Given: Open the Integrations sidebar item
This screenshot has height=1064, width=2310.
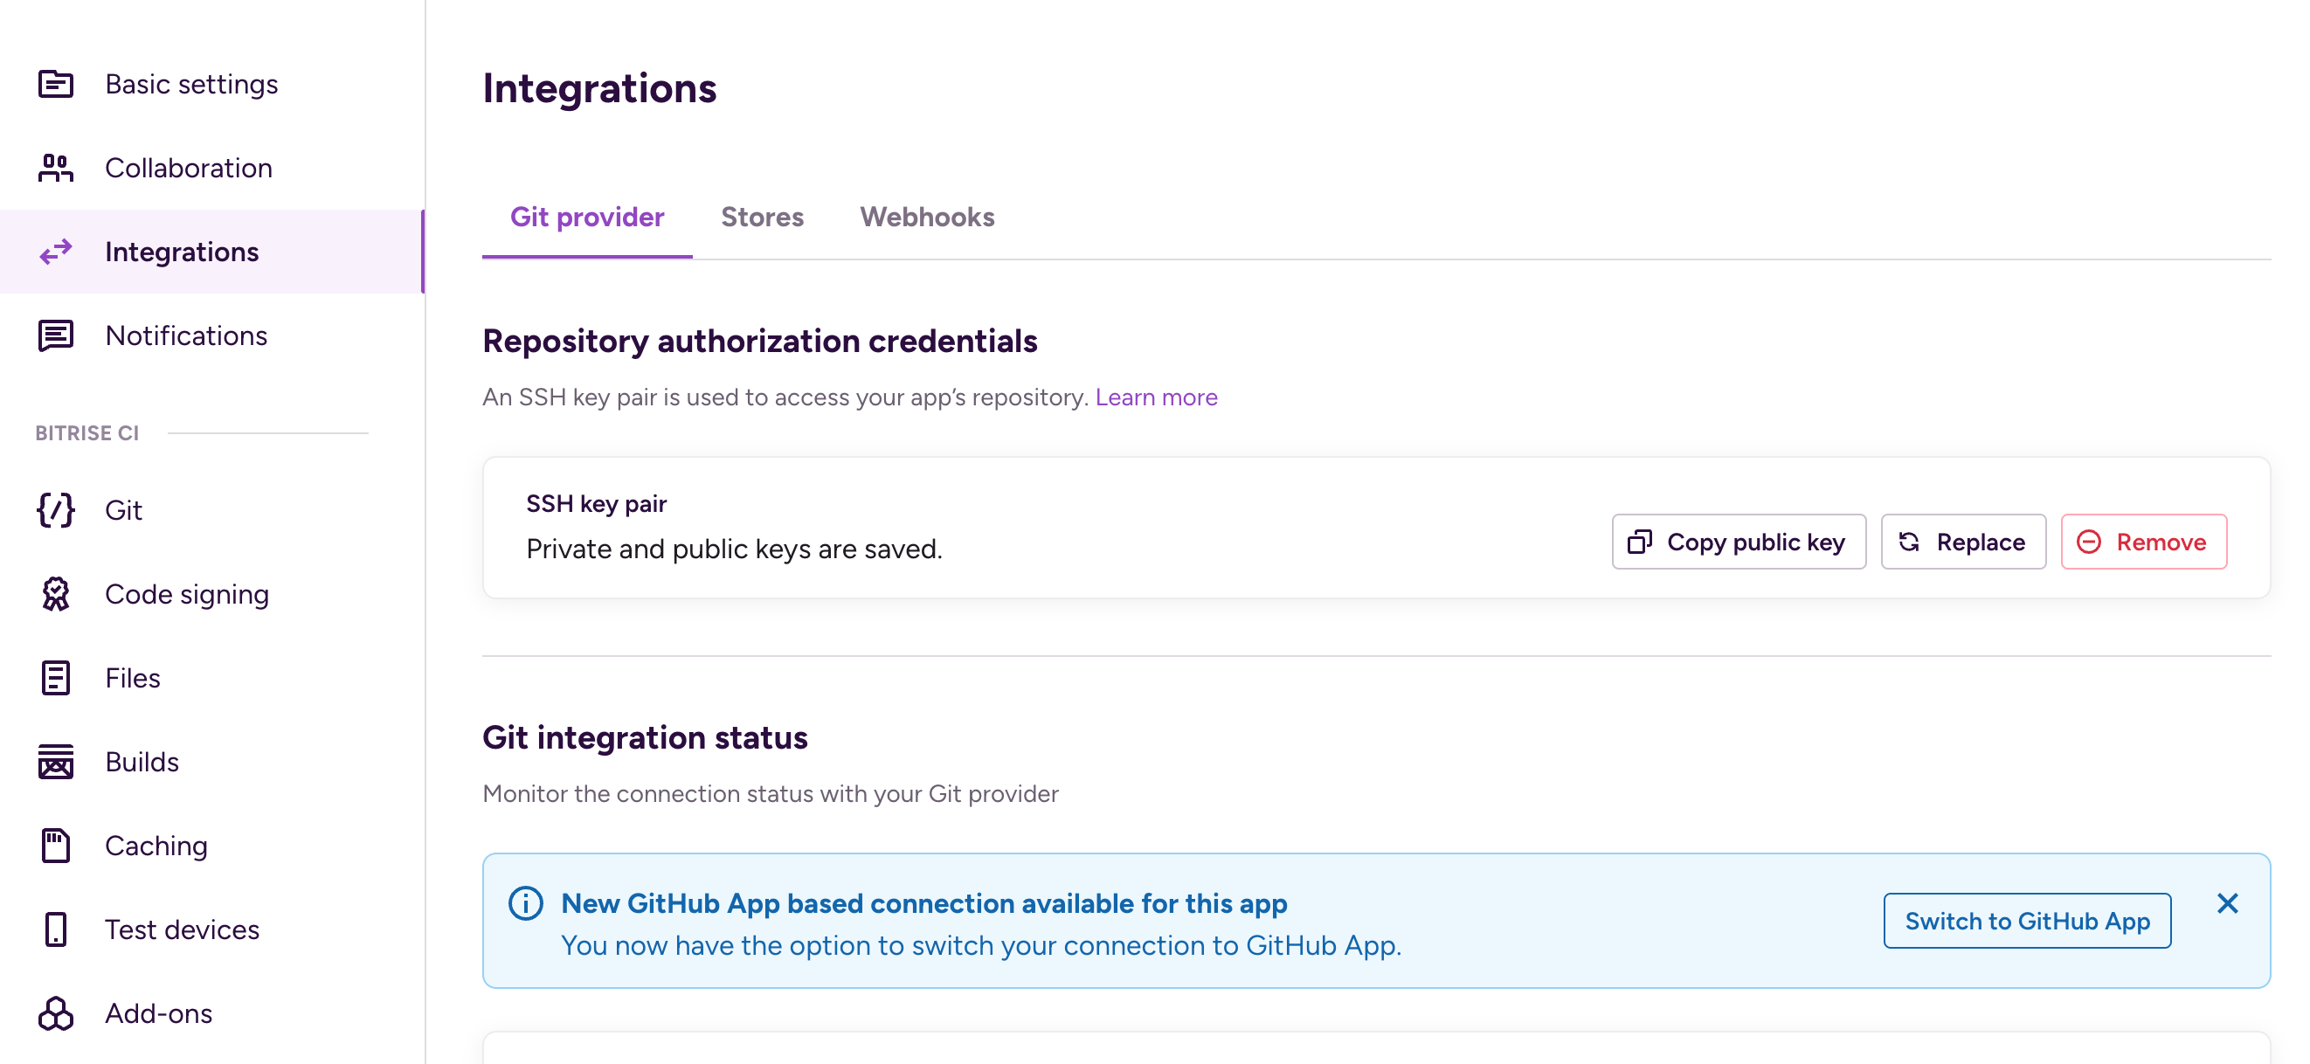Looking at the screenshot, I should pyautogui.click(x=181, y=252).
